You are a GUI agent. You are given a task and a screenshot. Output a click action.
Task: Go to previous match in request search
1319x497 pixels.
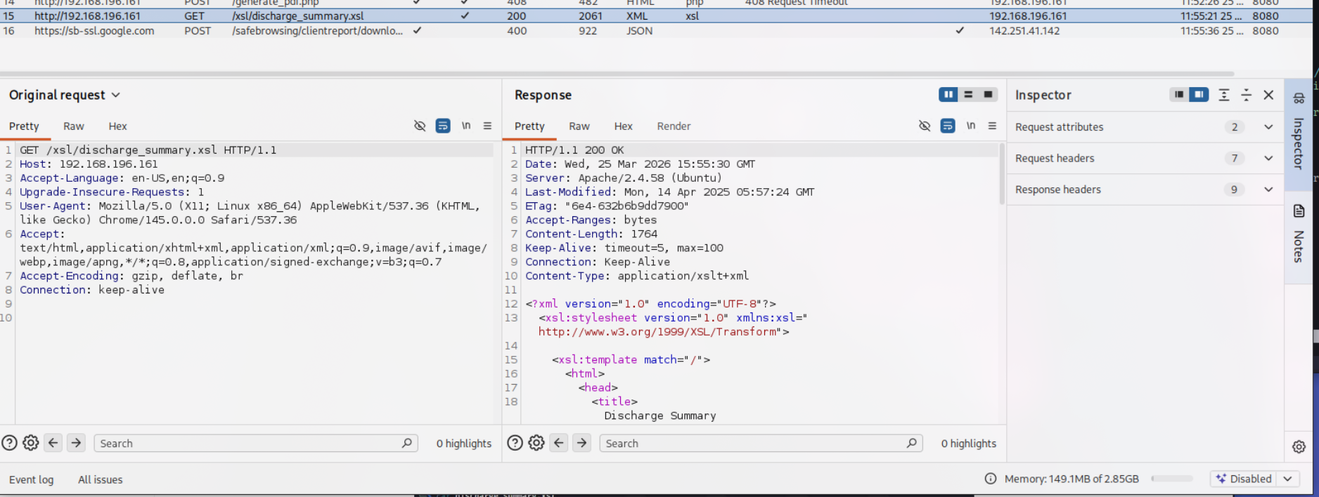[53, 443]
